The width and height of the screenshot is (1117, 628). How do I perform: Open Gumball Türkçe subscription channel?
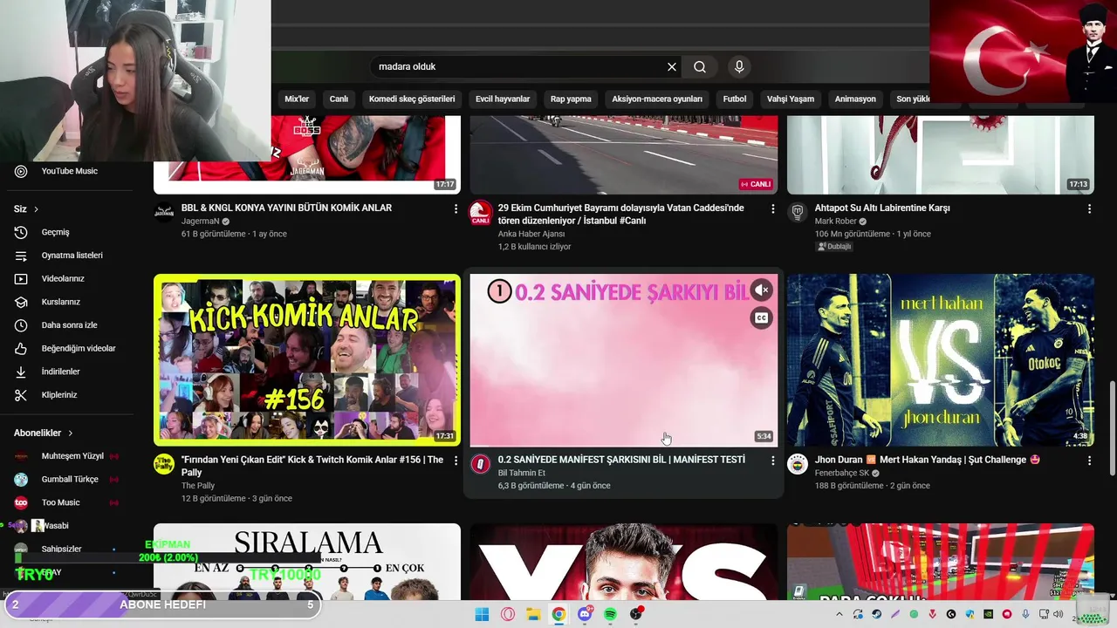tap(70, 480)
